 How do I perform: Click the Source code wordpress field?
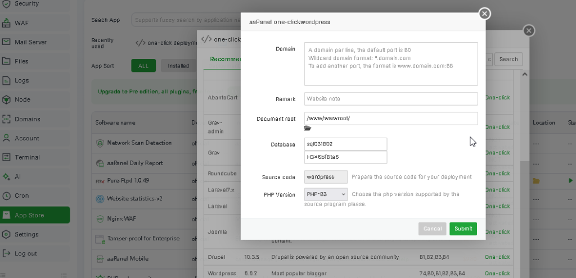(x=326, y=177)
